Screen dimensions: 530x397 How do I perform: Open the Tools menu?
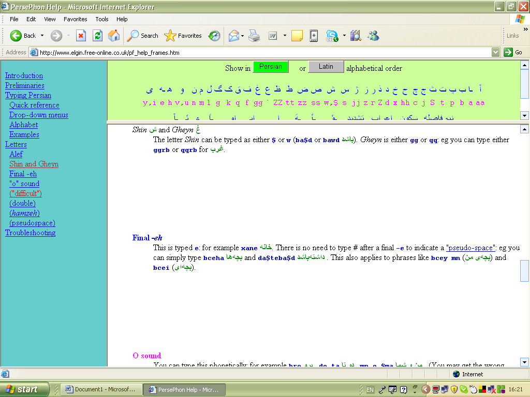[x=102, y=19]
